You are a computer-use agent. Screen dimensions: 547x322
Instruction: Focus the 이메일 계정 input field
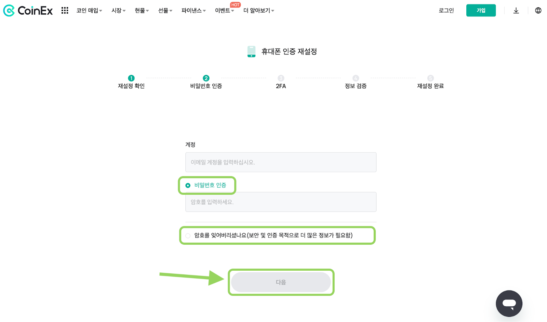[x=281, y=162]
